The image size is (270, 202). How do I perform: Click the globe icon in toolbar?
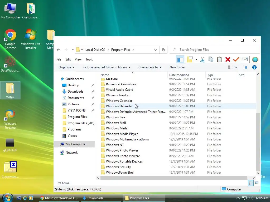[255, 60]
